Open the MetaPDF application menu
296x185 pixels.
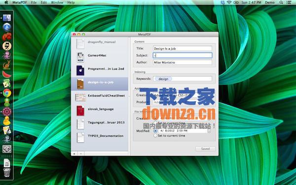(20, 2)
